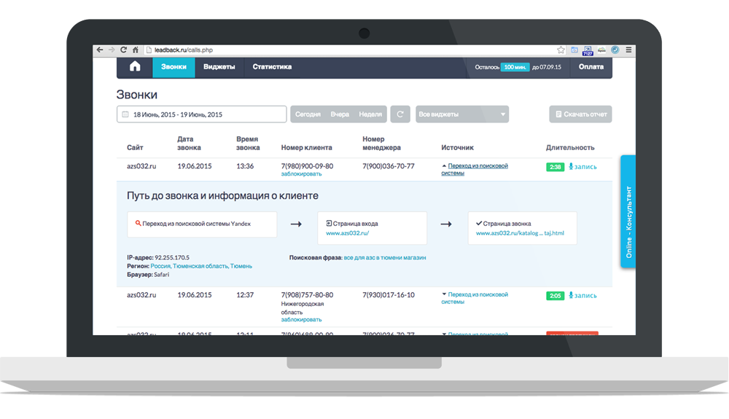Click the Длительность column header
This screenshot has height=419, width=729.
(570, 147)
